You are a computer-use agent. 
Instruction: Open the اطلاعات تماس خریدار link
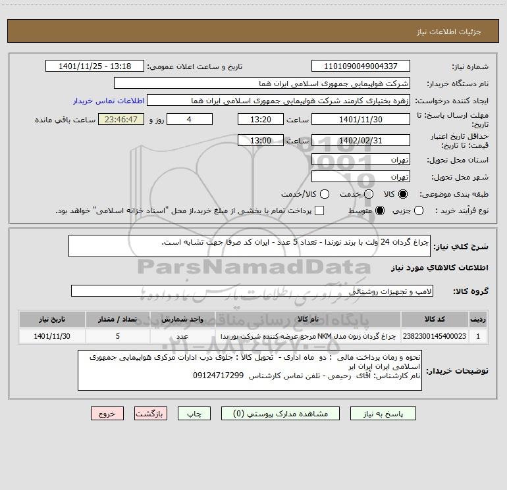(109, 101)
